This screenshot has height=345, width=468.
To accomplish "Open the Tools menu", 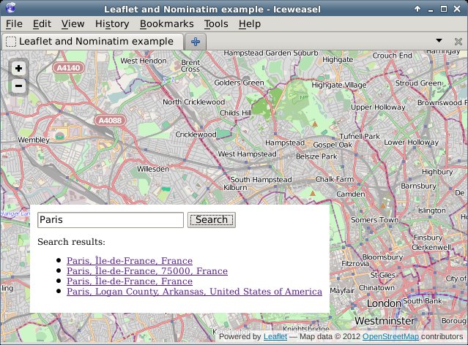I will tap(216, 24).
